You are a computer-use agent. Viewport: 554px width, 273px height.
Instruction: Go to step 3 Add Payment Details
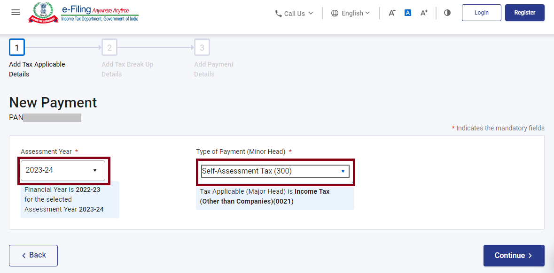(x=202, y=47)
